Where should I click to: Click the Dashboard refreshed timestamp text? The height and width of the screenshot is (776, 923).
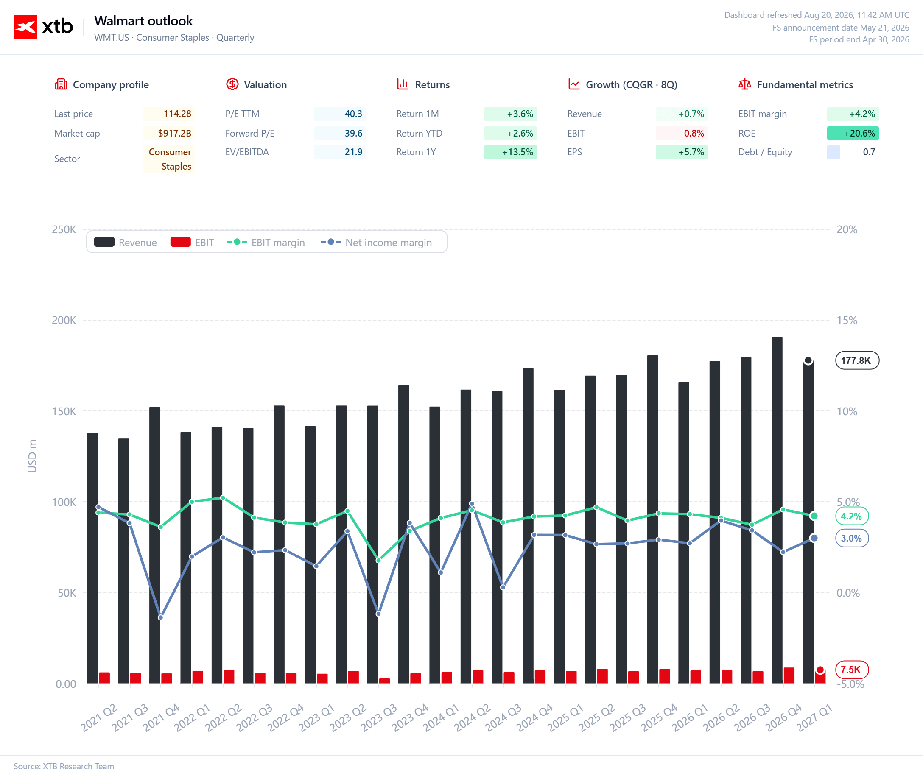(817, 15)
